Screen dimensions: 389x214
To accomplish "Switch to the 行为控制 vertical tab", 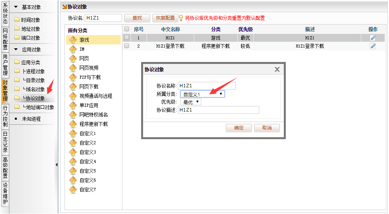I will (x=5, y=117).
